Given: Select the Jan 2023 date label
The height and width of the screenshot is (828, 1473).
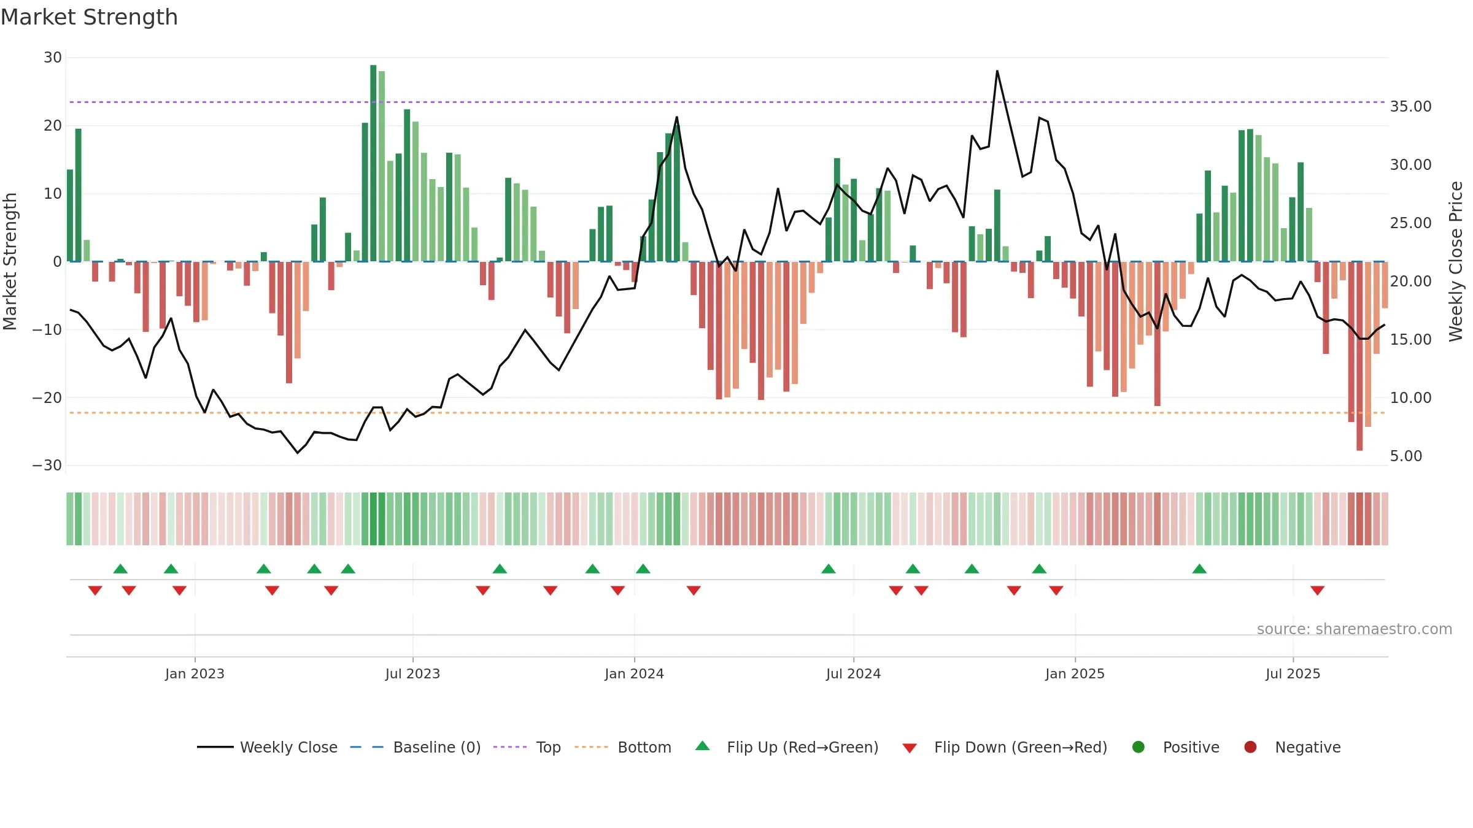Looking at the screenshot, I should click(x=195, y=673).
